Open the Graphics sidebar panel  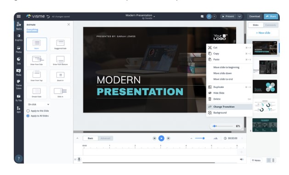coord(19,38)
